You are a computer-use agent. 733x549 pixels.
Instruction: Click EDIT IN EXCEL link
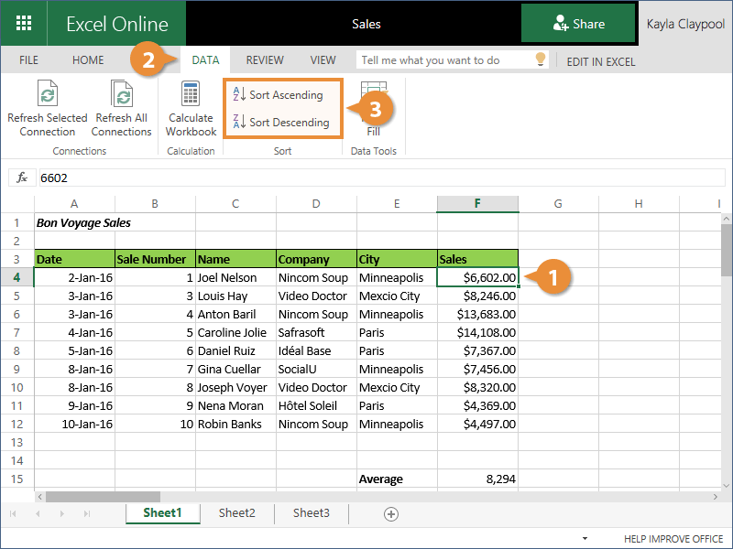(600, 61)
